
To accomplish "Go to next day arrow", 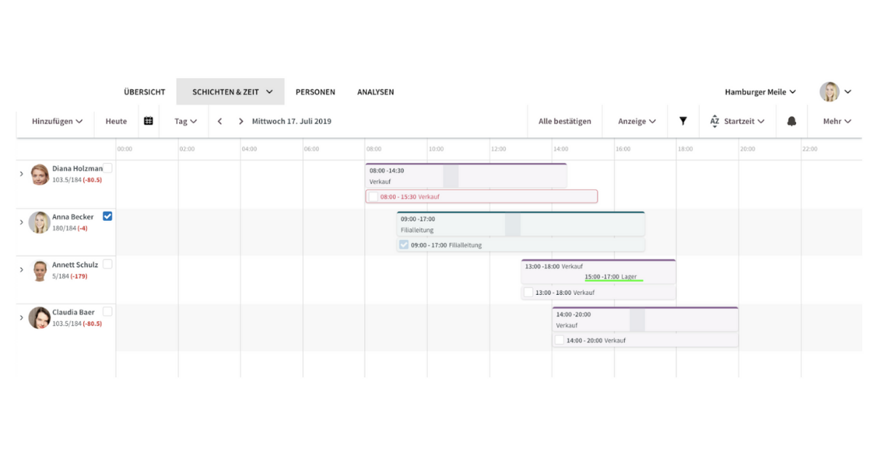I will 241,121.
